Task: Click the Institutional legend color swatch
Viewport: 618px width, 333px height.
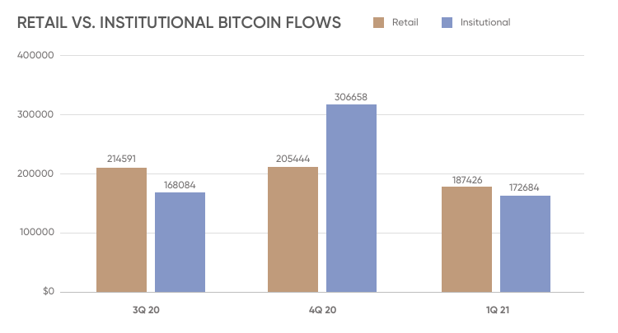Action: pyautogui.click(x=447, y=22)
